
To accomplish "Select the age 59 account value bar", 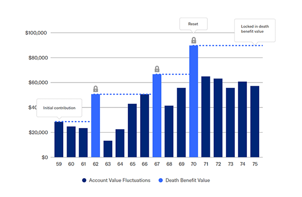I will coord(59,140).
